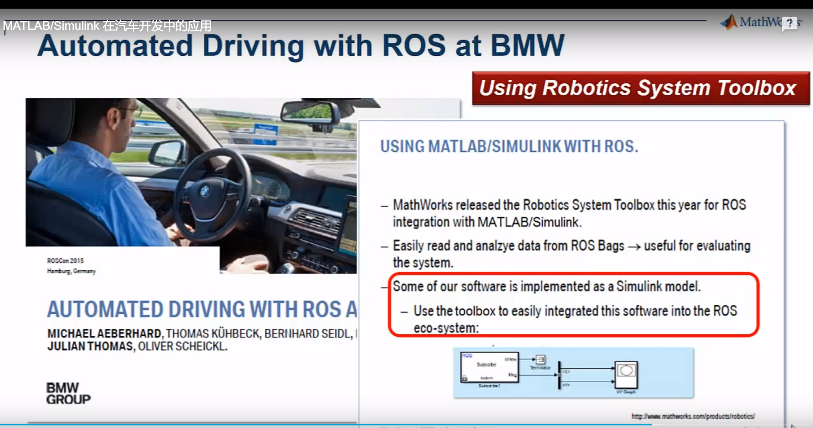Click the mathworks.com/products/robotics URL text
Viewport: 813px width, 428px height.
[693, 416]
